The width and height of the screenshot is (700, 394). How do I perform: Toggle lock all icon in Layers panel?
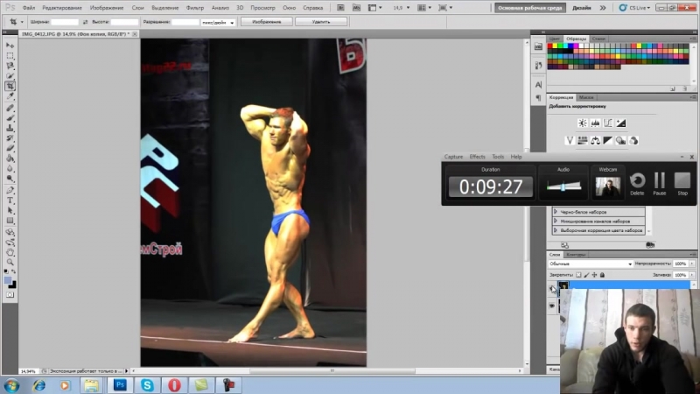[600, 275]
